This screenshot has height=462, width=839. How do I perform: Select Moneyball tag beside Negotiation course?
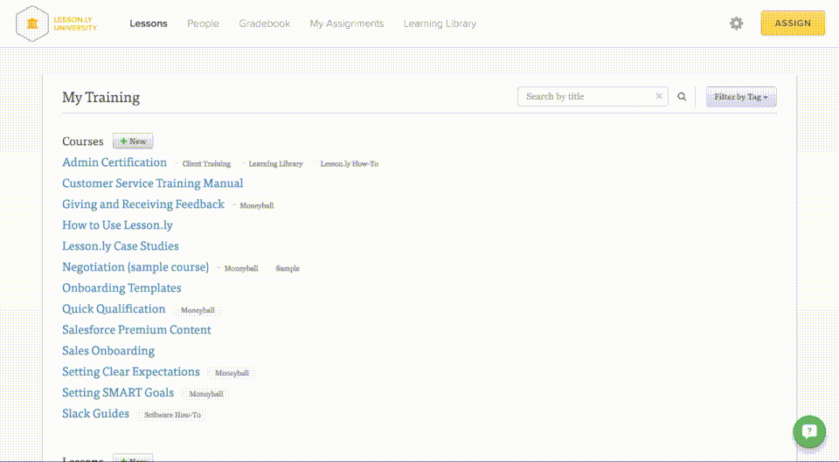[241, 268]
